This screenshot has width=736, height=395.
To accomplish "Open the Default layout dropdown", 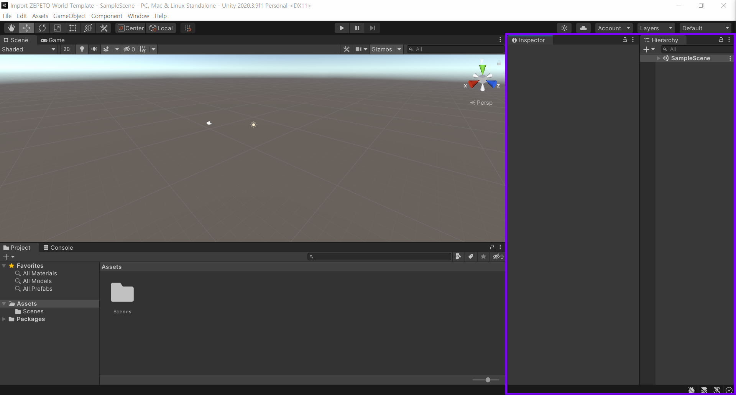I will tap(705, 28).
